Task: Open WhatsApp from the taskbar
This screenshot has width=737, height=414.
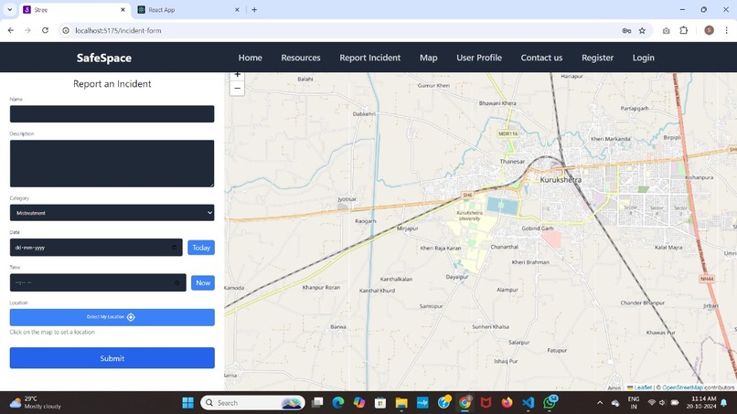Action: 550,402
